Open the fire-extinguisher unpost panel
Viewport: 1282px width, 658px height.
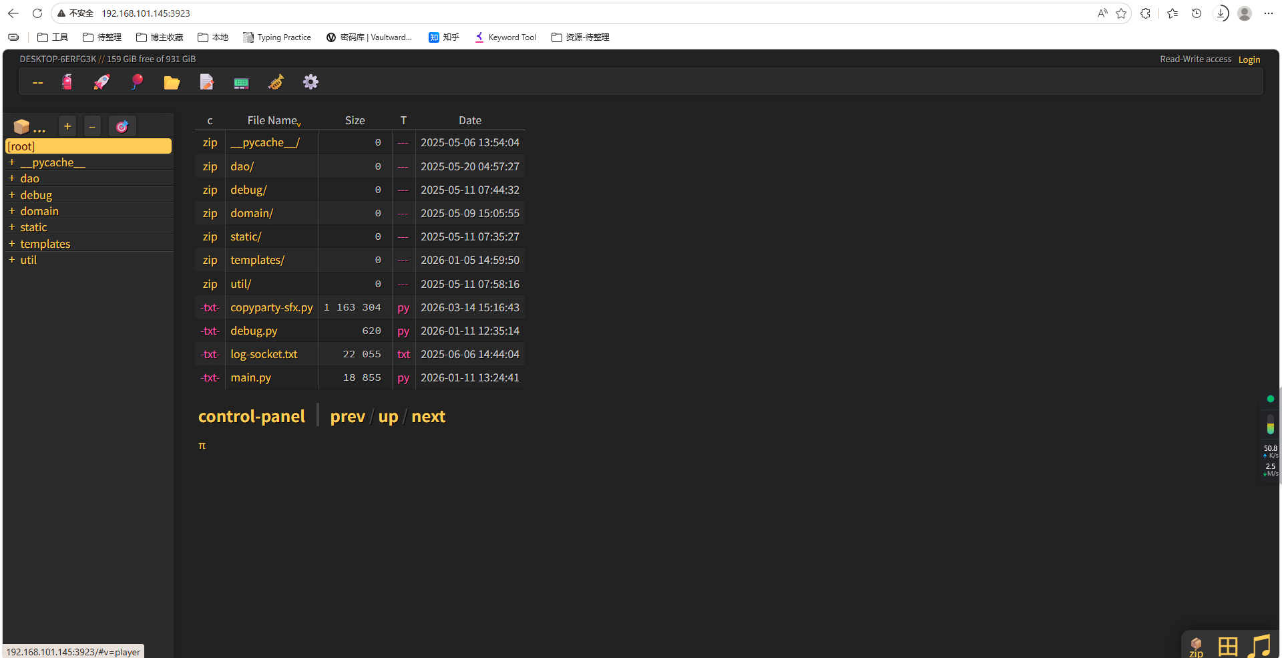click(67, 81)
